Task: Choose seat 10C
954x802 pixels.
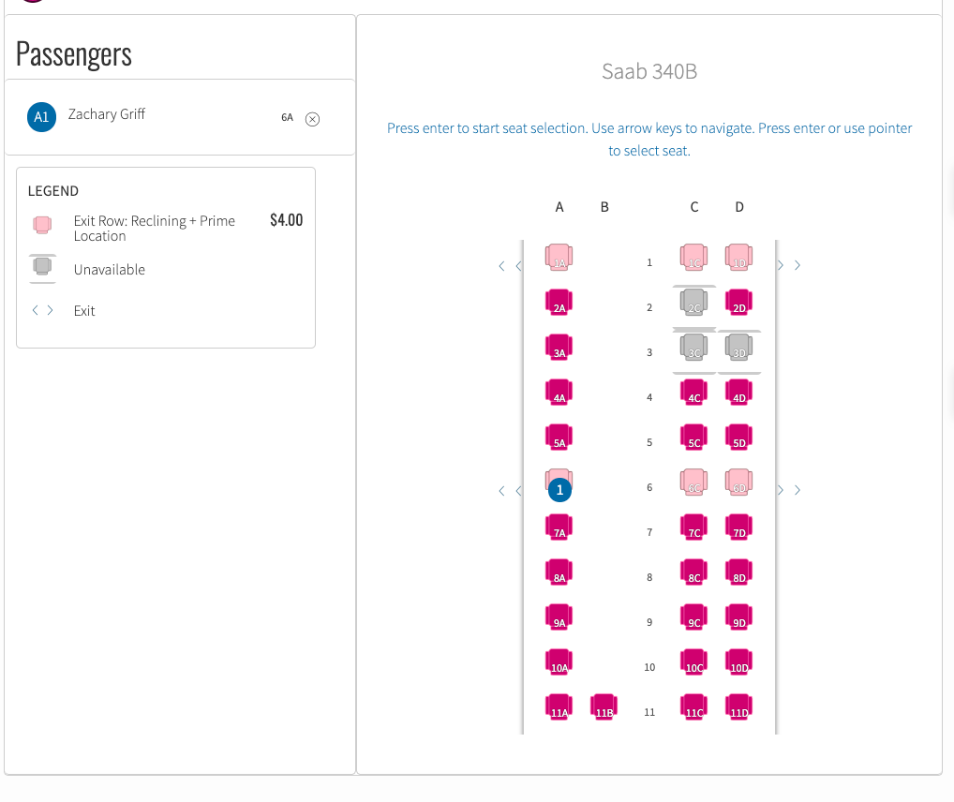Action: [x=694, y=662]
